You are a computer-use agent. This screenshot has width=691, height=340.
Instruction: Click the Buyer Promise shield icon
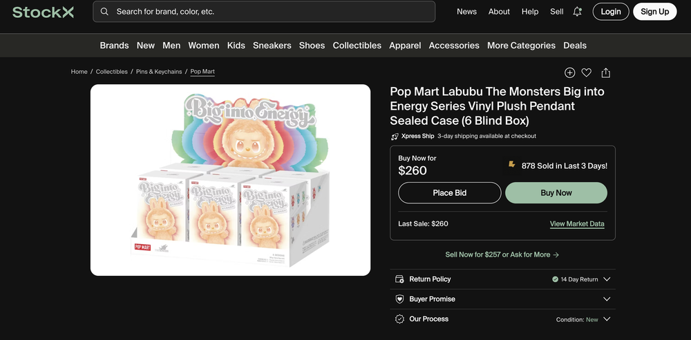399,299
